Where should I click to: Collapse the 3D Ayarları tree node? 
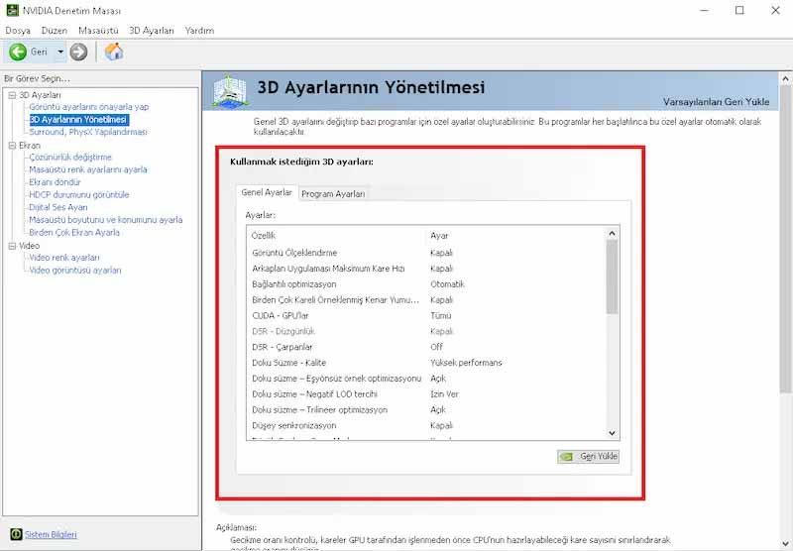(x=12, y=95)
